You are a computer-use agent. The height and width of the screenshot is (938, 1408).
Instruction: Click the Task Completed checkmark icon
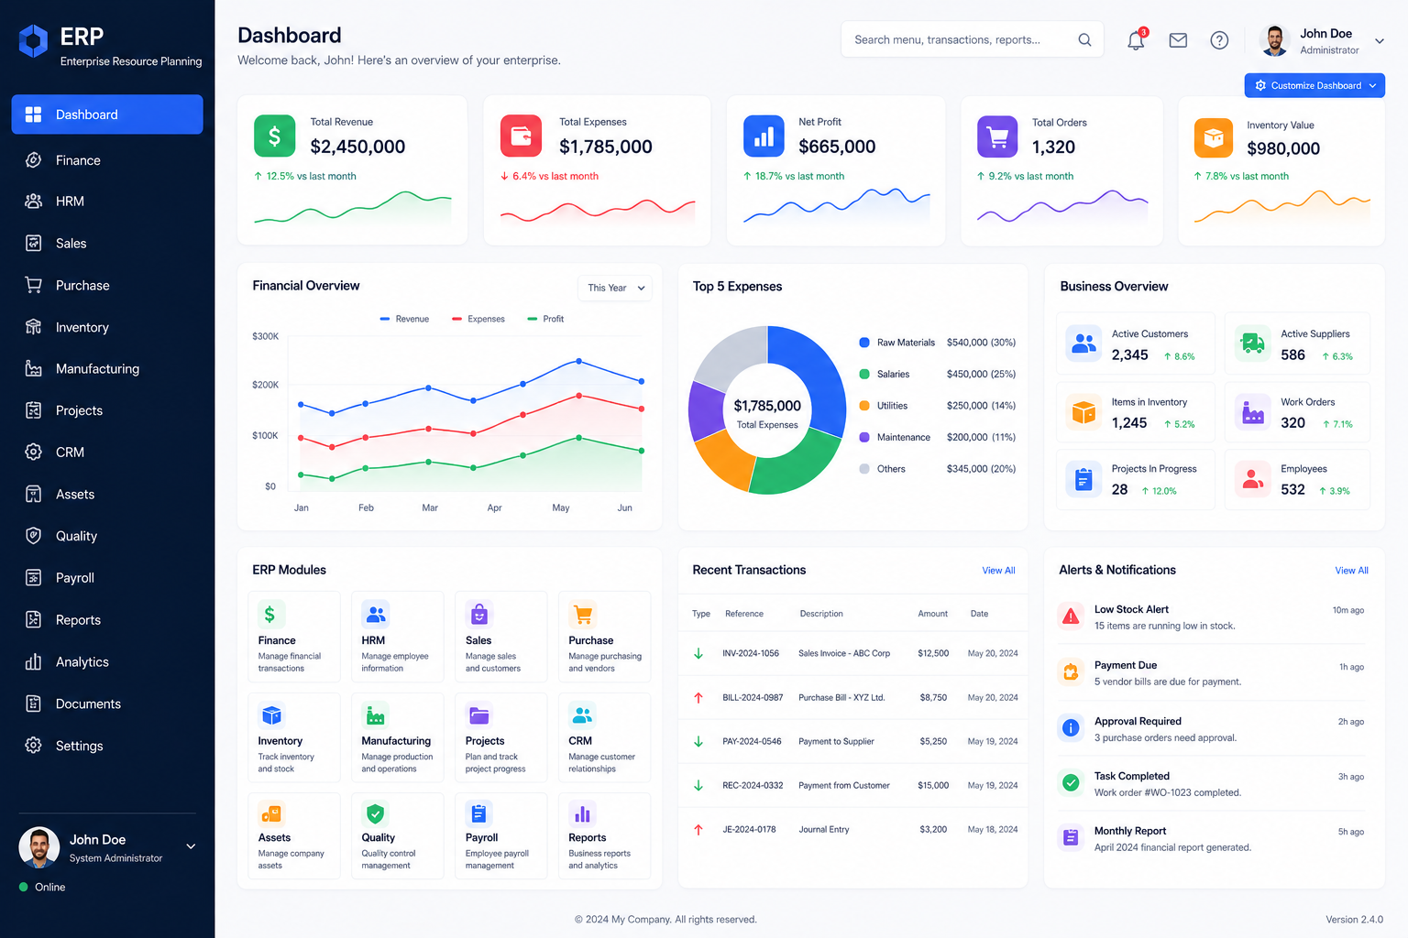click(x=1071, y=783)
